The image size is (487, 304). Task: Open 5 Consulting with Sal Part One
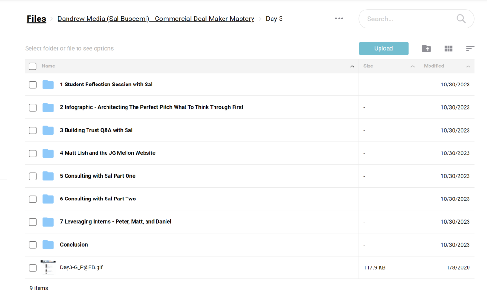click(x=97, y=176)
